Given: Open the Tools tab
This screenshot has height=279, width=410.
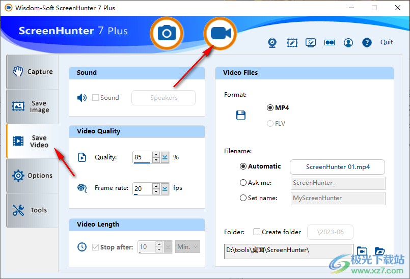Looking at the screenshot, I should pyautogui.click(x=33, y=210).
